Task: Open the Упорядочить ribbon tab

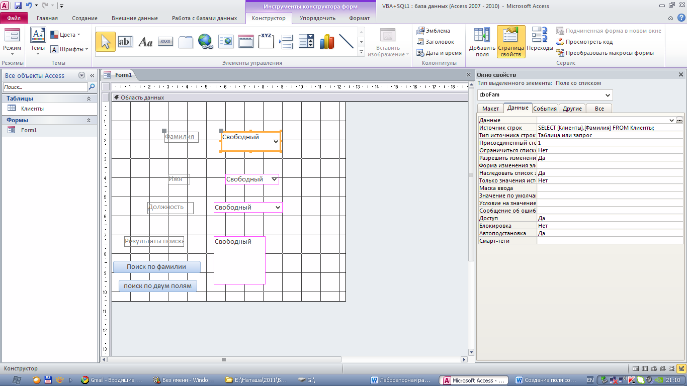Action: 317,18
